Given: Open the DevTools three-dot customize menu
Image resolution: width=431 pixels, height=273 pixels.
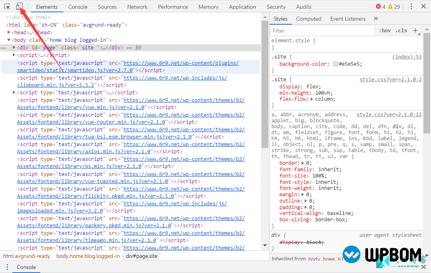Looking at the screenshot, I should [411, 6].
